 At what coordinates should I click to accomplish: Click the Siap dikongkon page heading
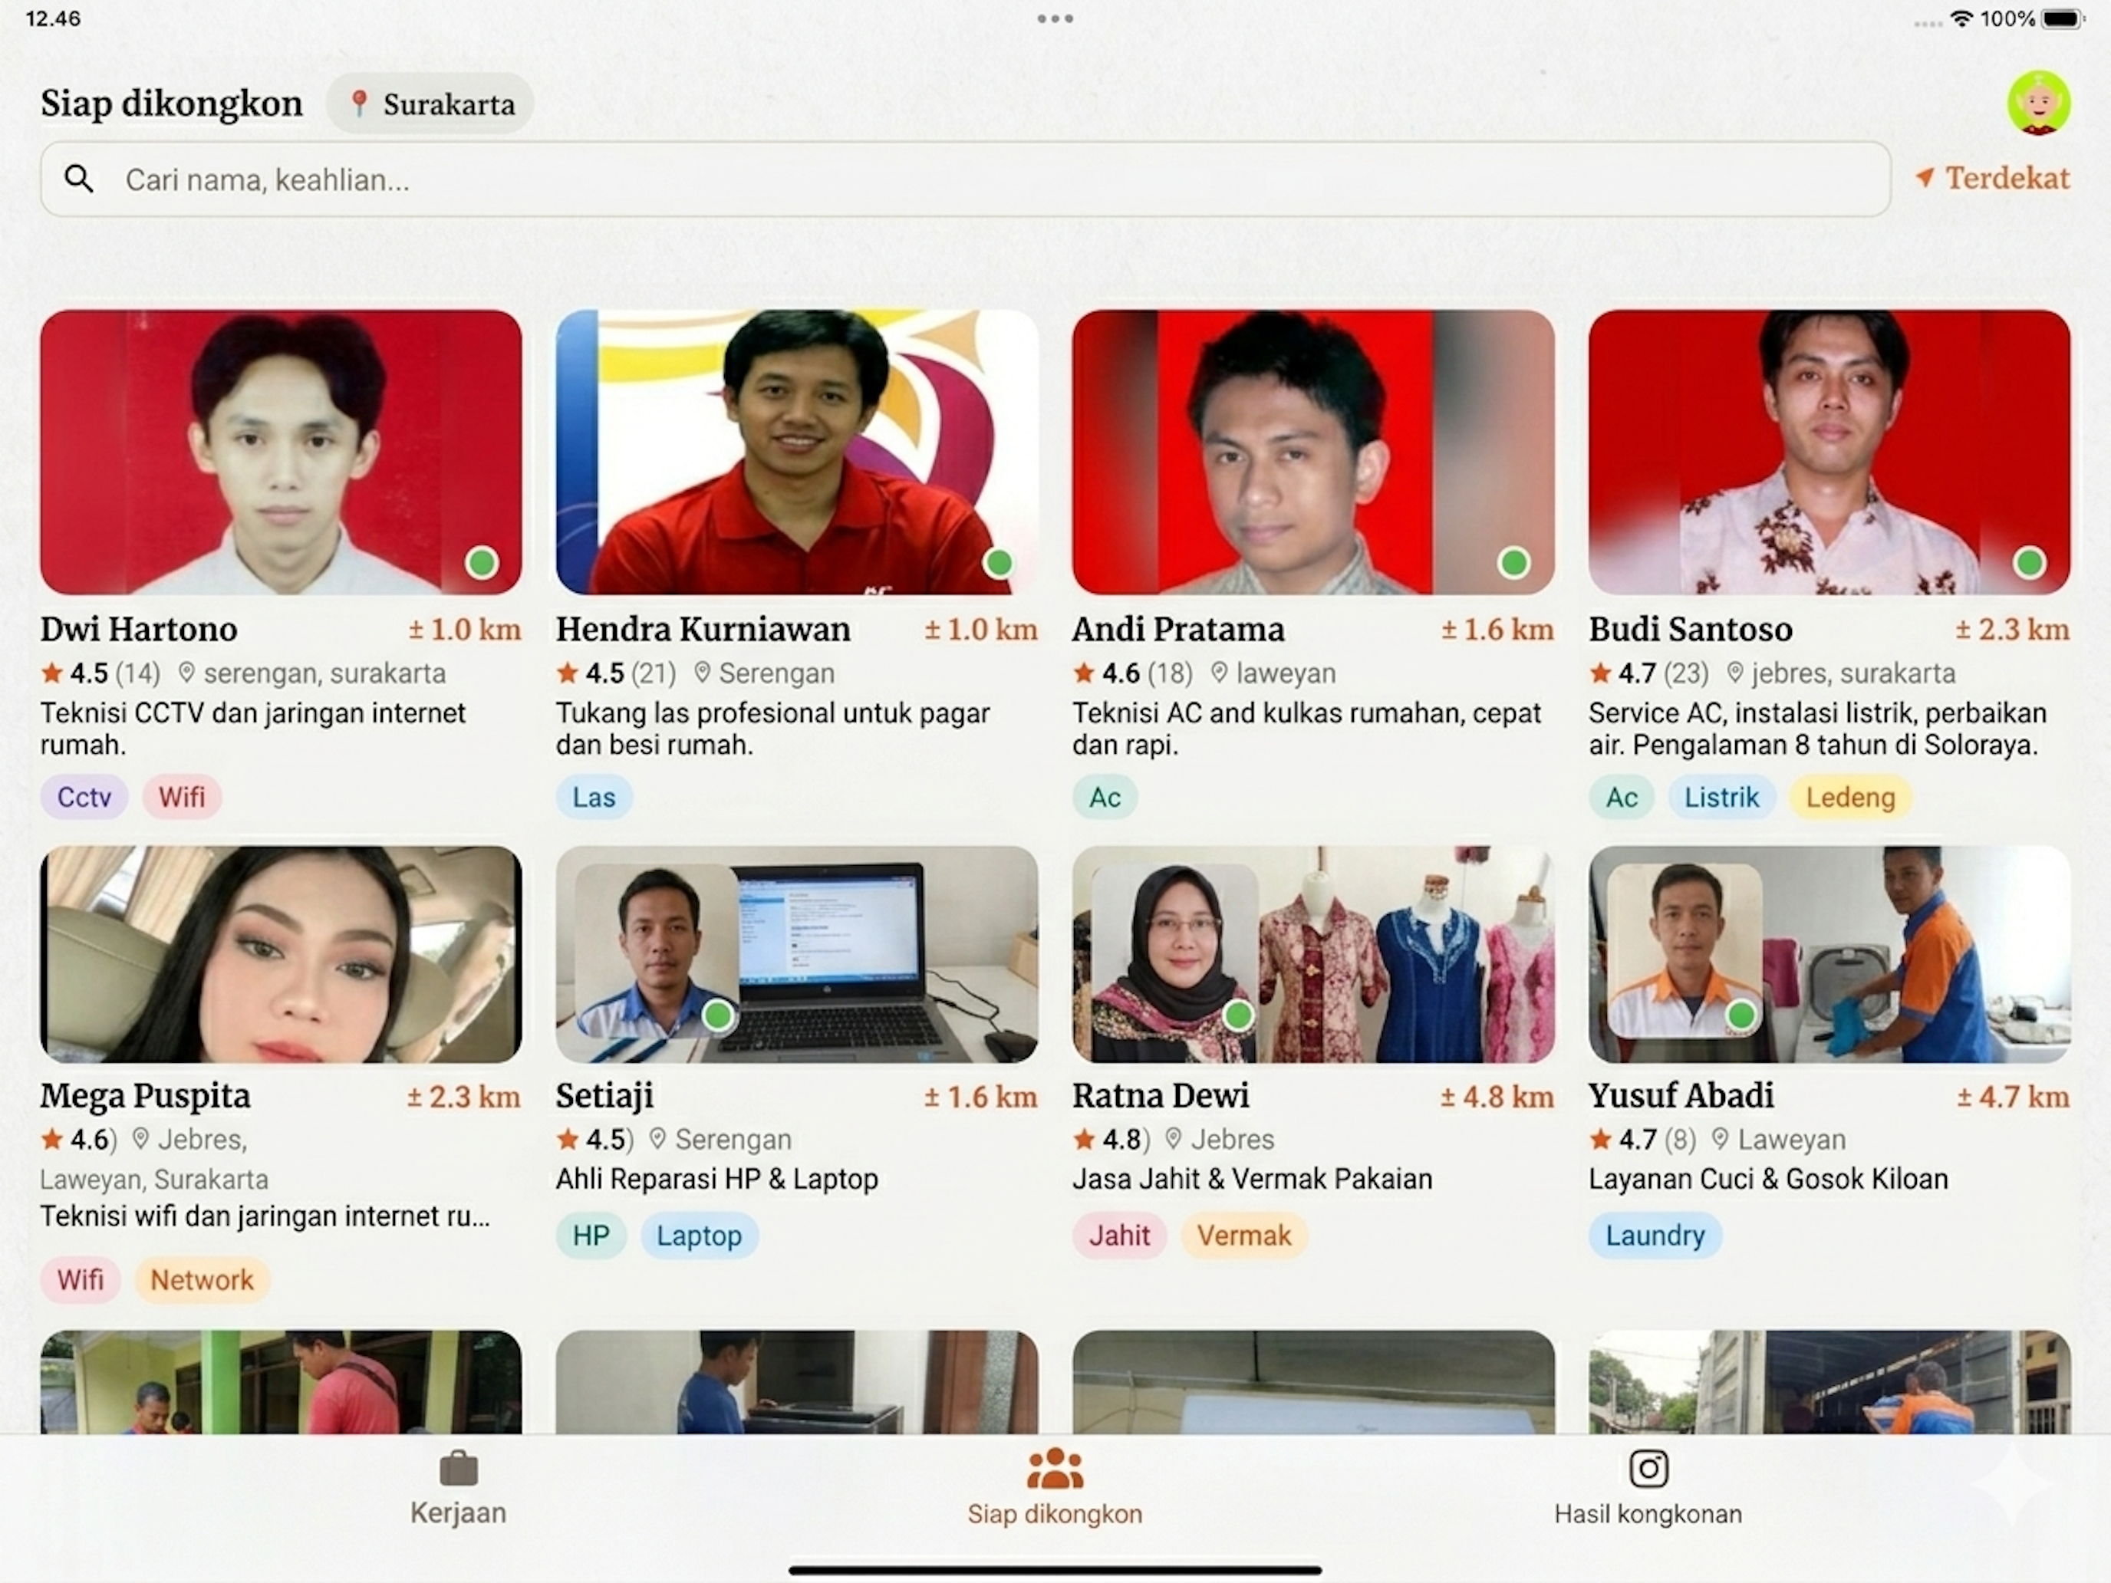coord(172,103)
